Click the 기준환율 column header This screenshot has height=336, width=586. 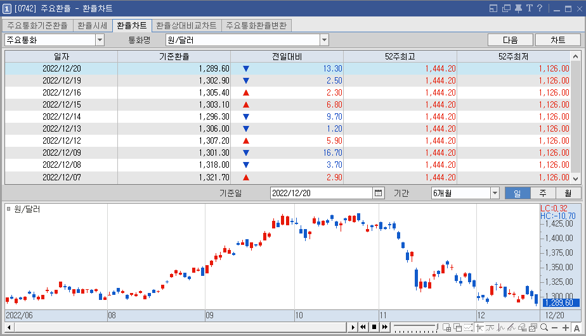click(x=174, y=56)
